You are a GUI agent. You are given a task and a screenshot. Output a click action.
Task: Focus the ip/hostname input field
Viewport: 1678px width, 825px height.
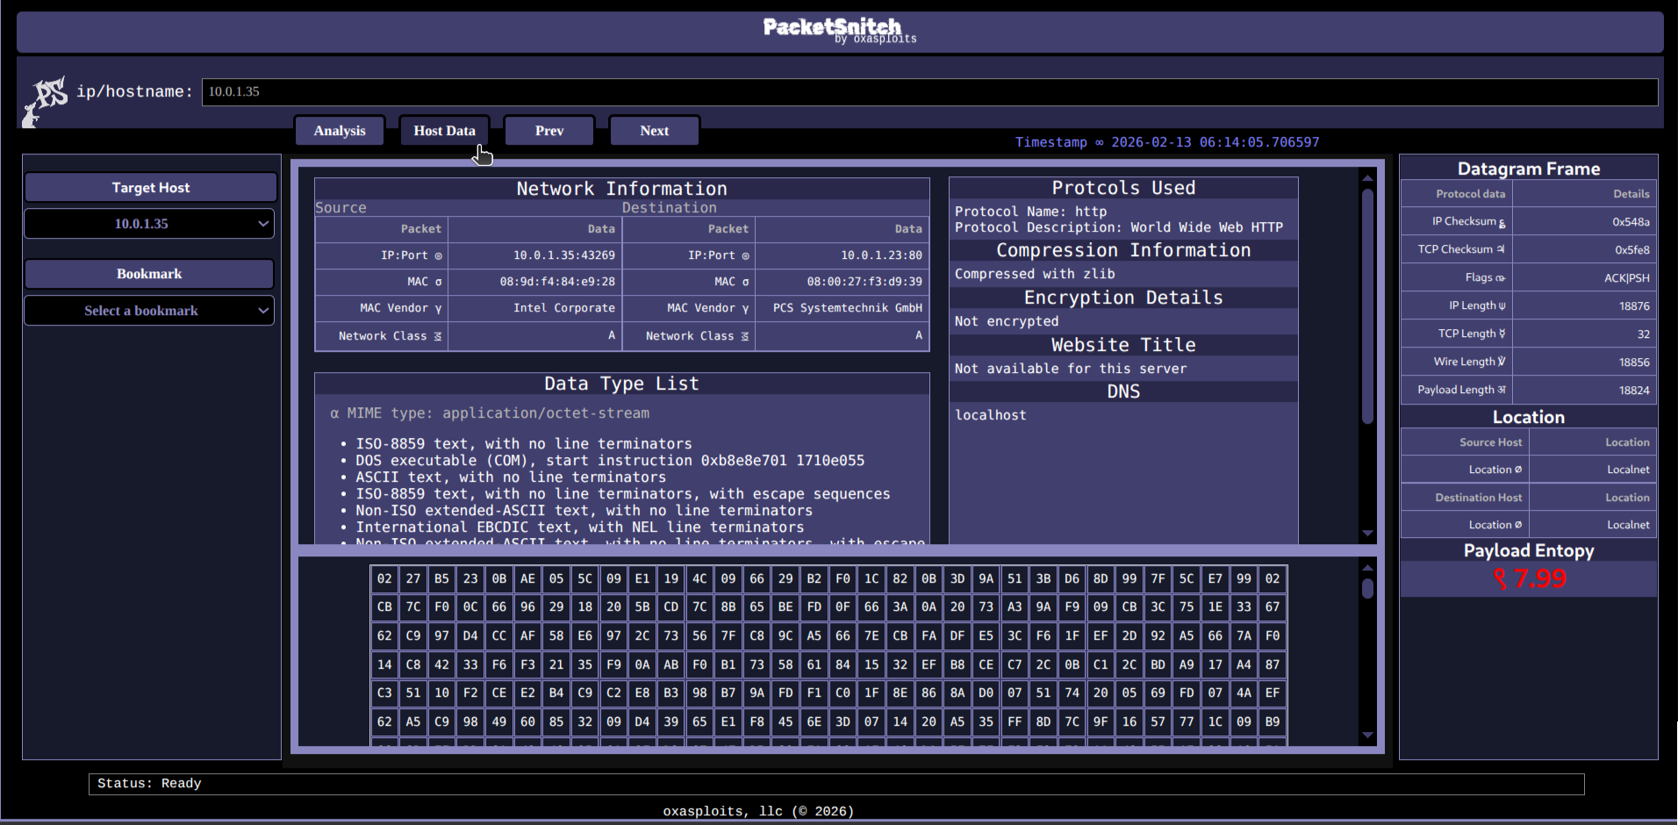[x=929, y=92]
